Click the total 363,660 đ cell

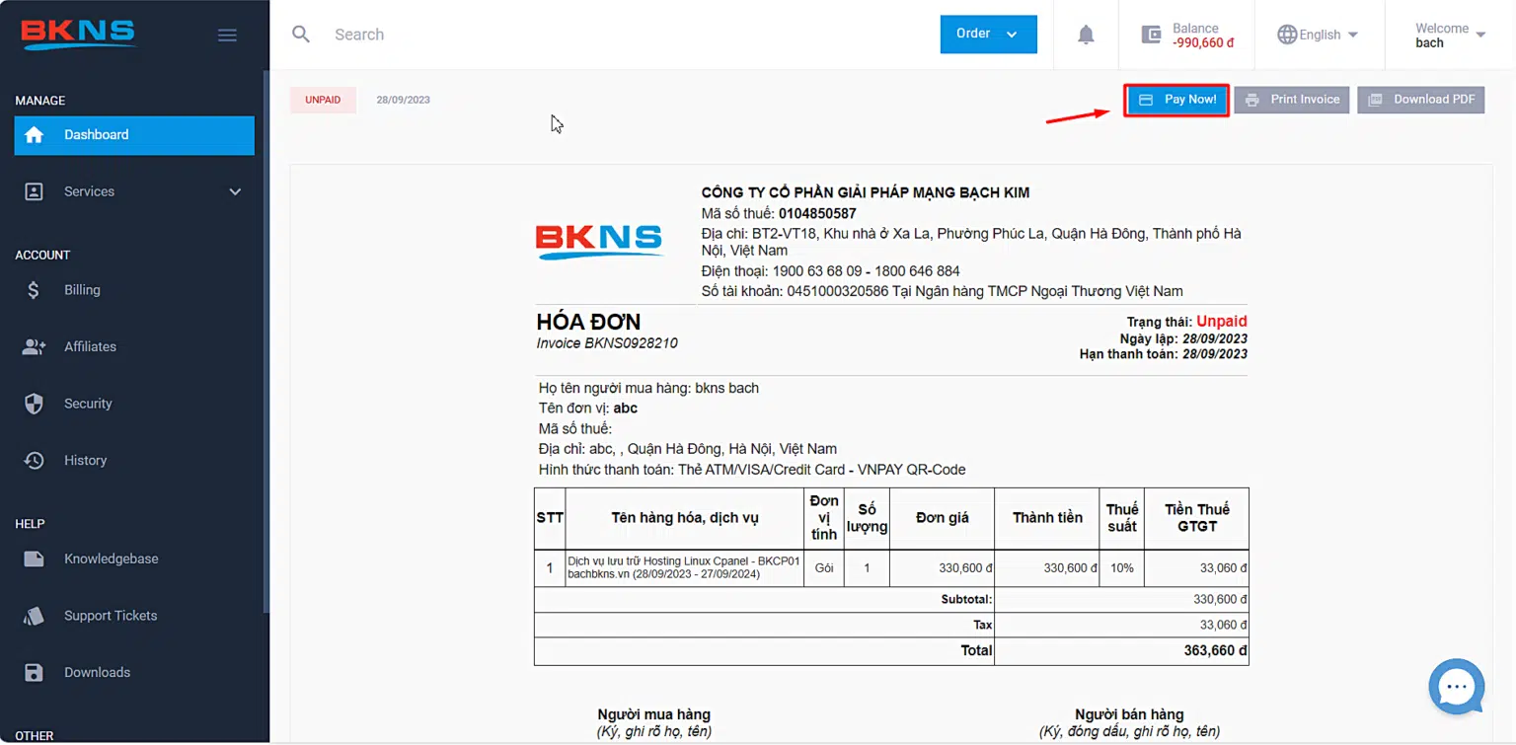click(1121, 651)
